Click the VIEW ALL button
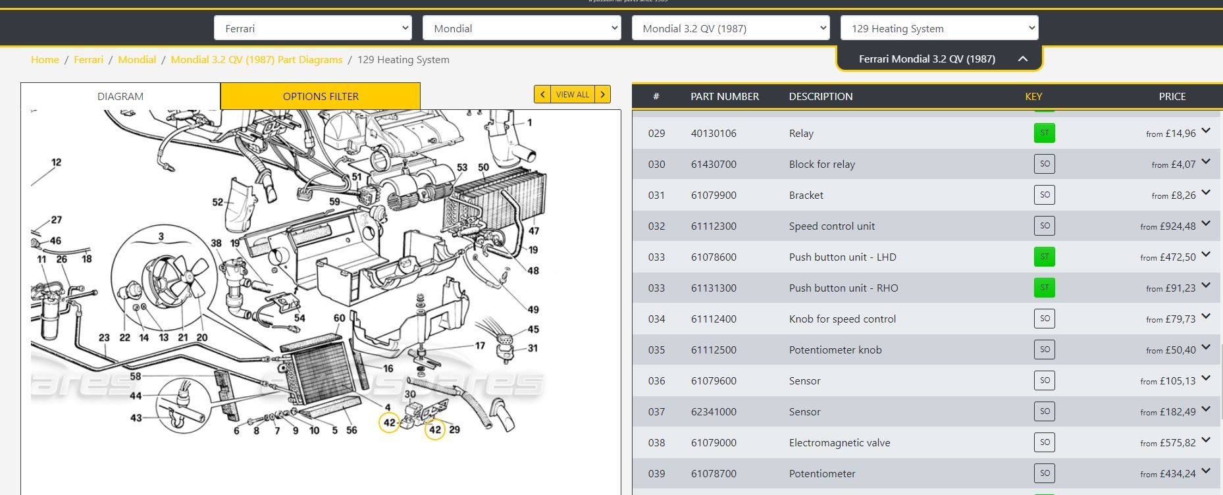The height and width of the screenshot is (495, 1223). click(x=572, y=94)
